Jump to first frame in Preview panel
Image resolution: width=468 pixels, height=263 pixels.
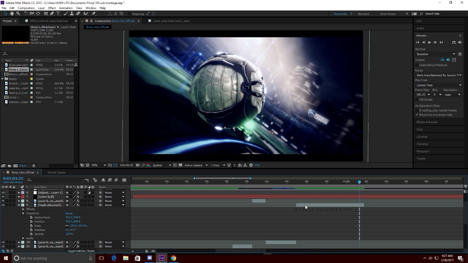tap(418, 42)
